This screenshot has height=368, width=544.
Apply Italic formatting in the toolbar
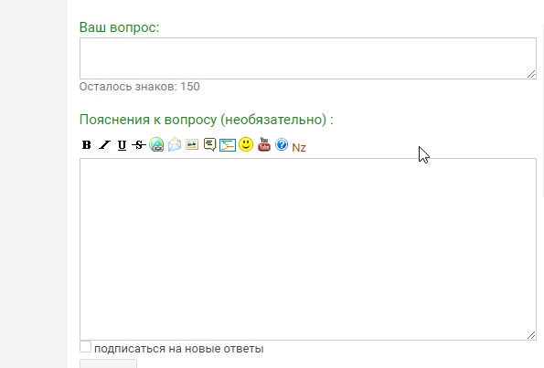point(104,145)
